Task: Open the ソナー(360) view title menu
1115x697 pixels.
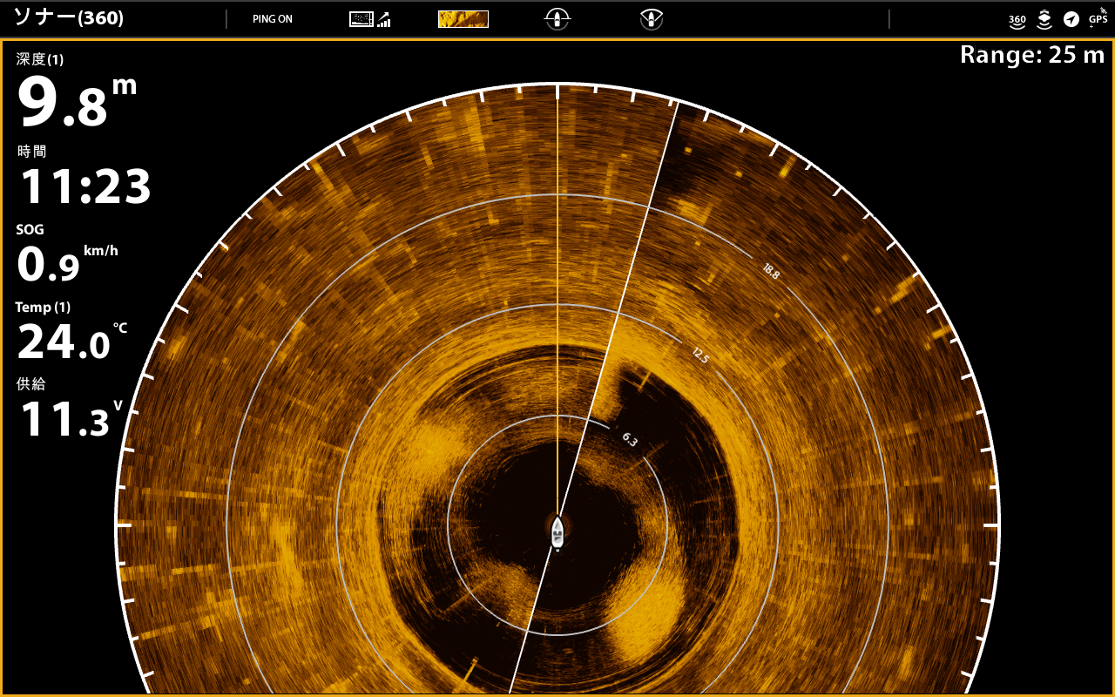Action: click(x=68, y=18)
